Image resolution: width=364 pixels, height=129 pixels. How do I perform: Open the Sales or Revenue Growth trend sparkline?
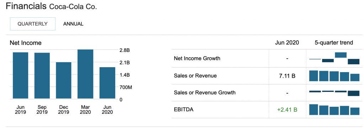[x=334, y=93]
